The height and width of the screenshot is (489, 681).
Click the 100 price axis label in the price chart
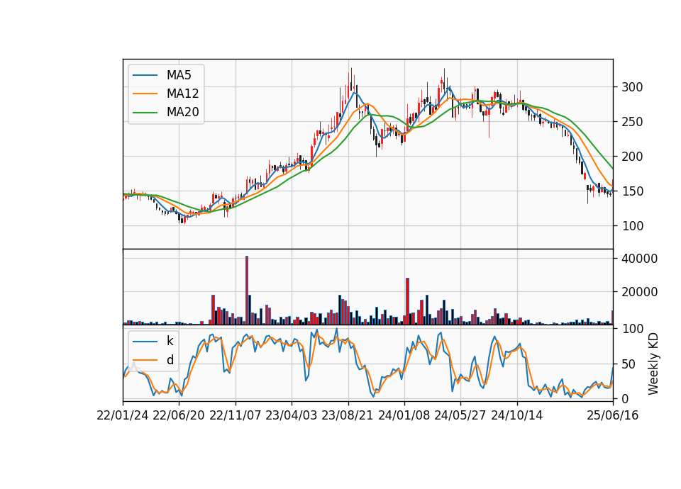pyautogui.click(x=632, y=226)
